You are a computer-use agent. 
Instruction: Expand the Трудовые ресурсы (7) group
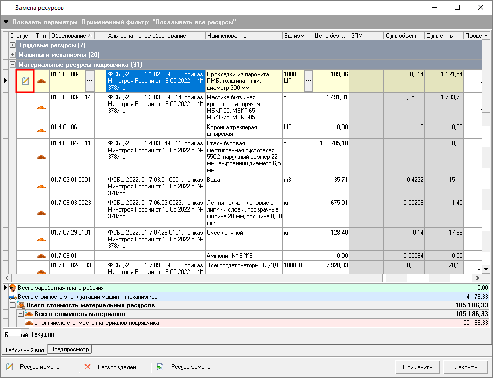[x=13, y=46]
